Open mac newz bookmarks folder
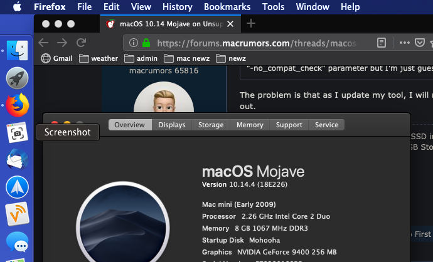Viewport: 433px width, 262px height. click(186, 58)
